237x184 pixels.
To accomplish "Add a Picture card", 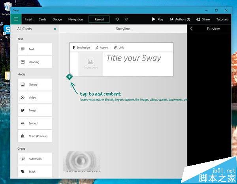I will [x=35, y=85].
